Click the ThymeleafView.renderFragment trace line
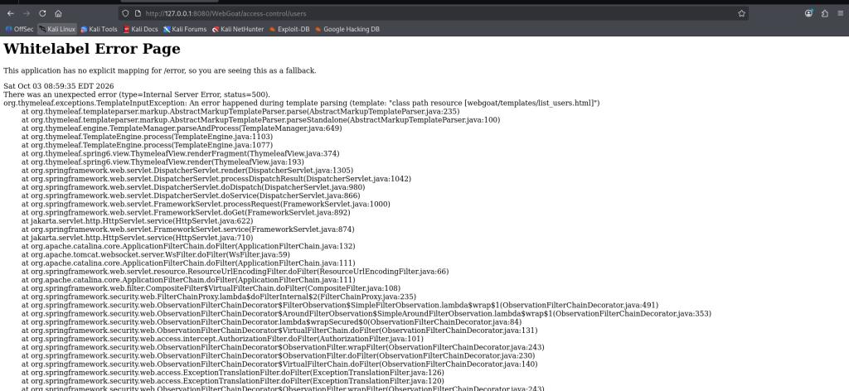This screenshot has height=391, width=849. pyautogui.click(x=181, y=153)
